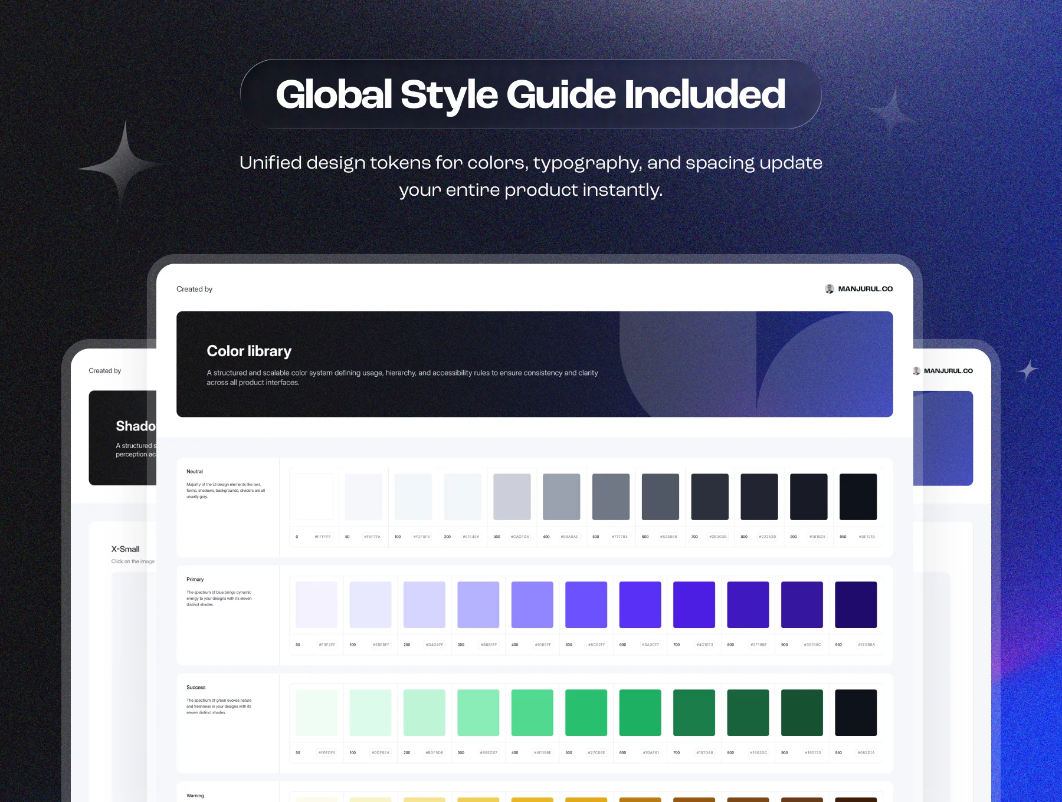The image size is (1062, 802).
Task: Select the Neutral 0 white swatch
Action: tap(314, 497)
